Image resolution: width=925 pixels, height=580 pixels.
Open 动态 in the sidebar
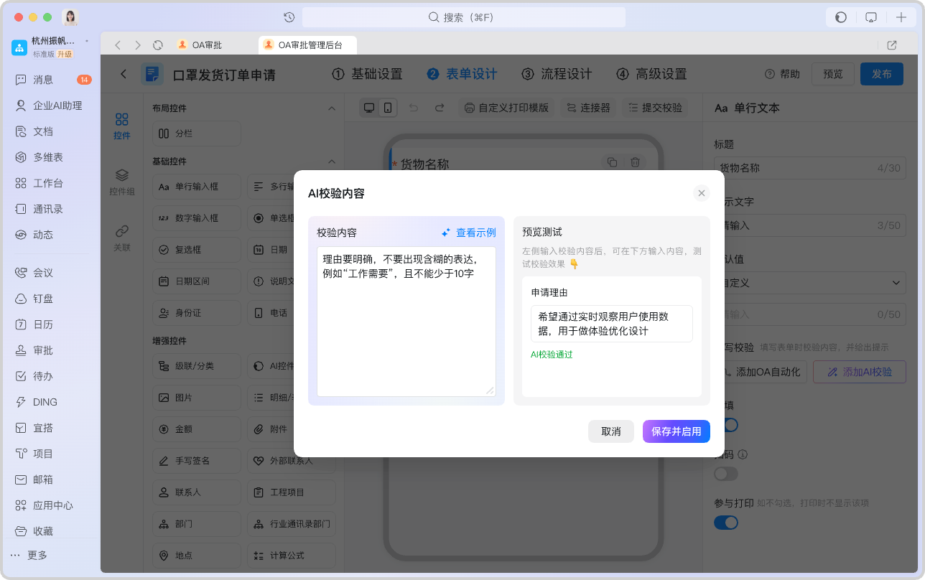50,235
